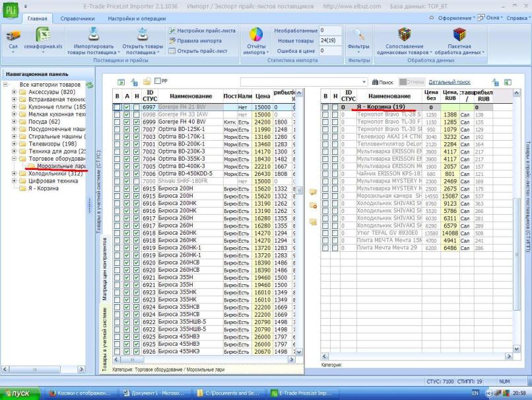Screen dimensions: 532x400
Task: Check column В for Shivaki SHRF-180FR
Action: coord(117,181)
